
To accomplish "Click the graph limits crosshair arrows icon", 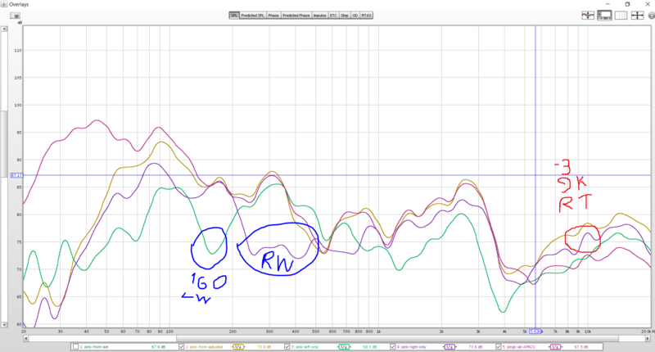I will [x=638, y=16].
